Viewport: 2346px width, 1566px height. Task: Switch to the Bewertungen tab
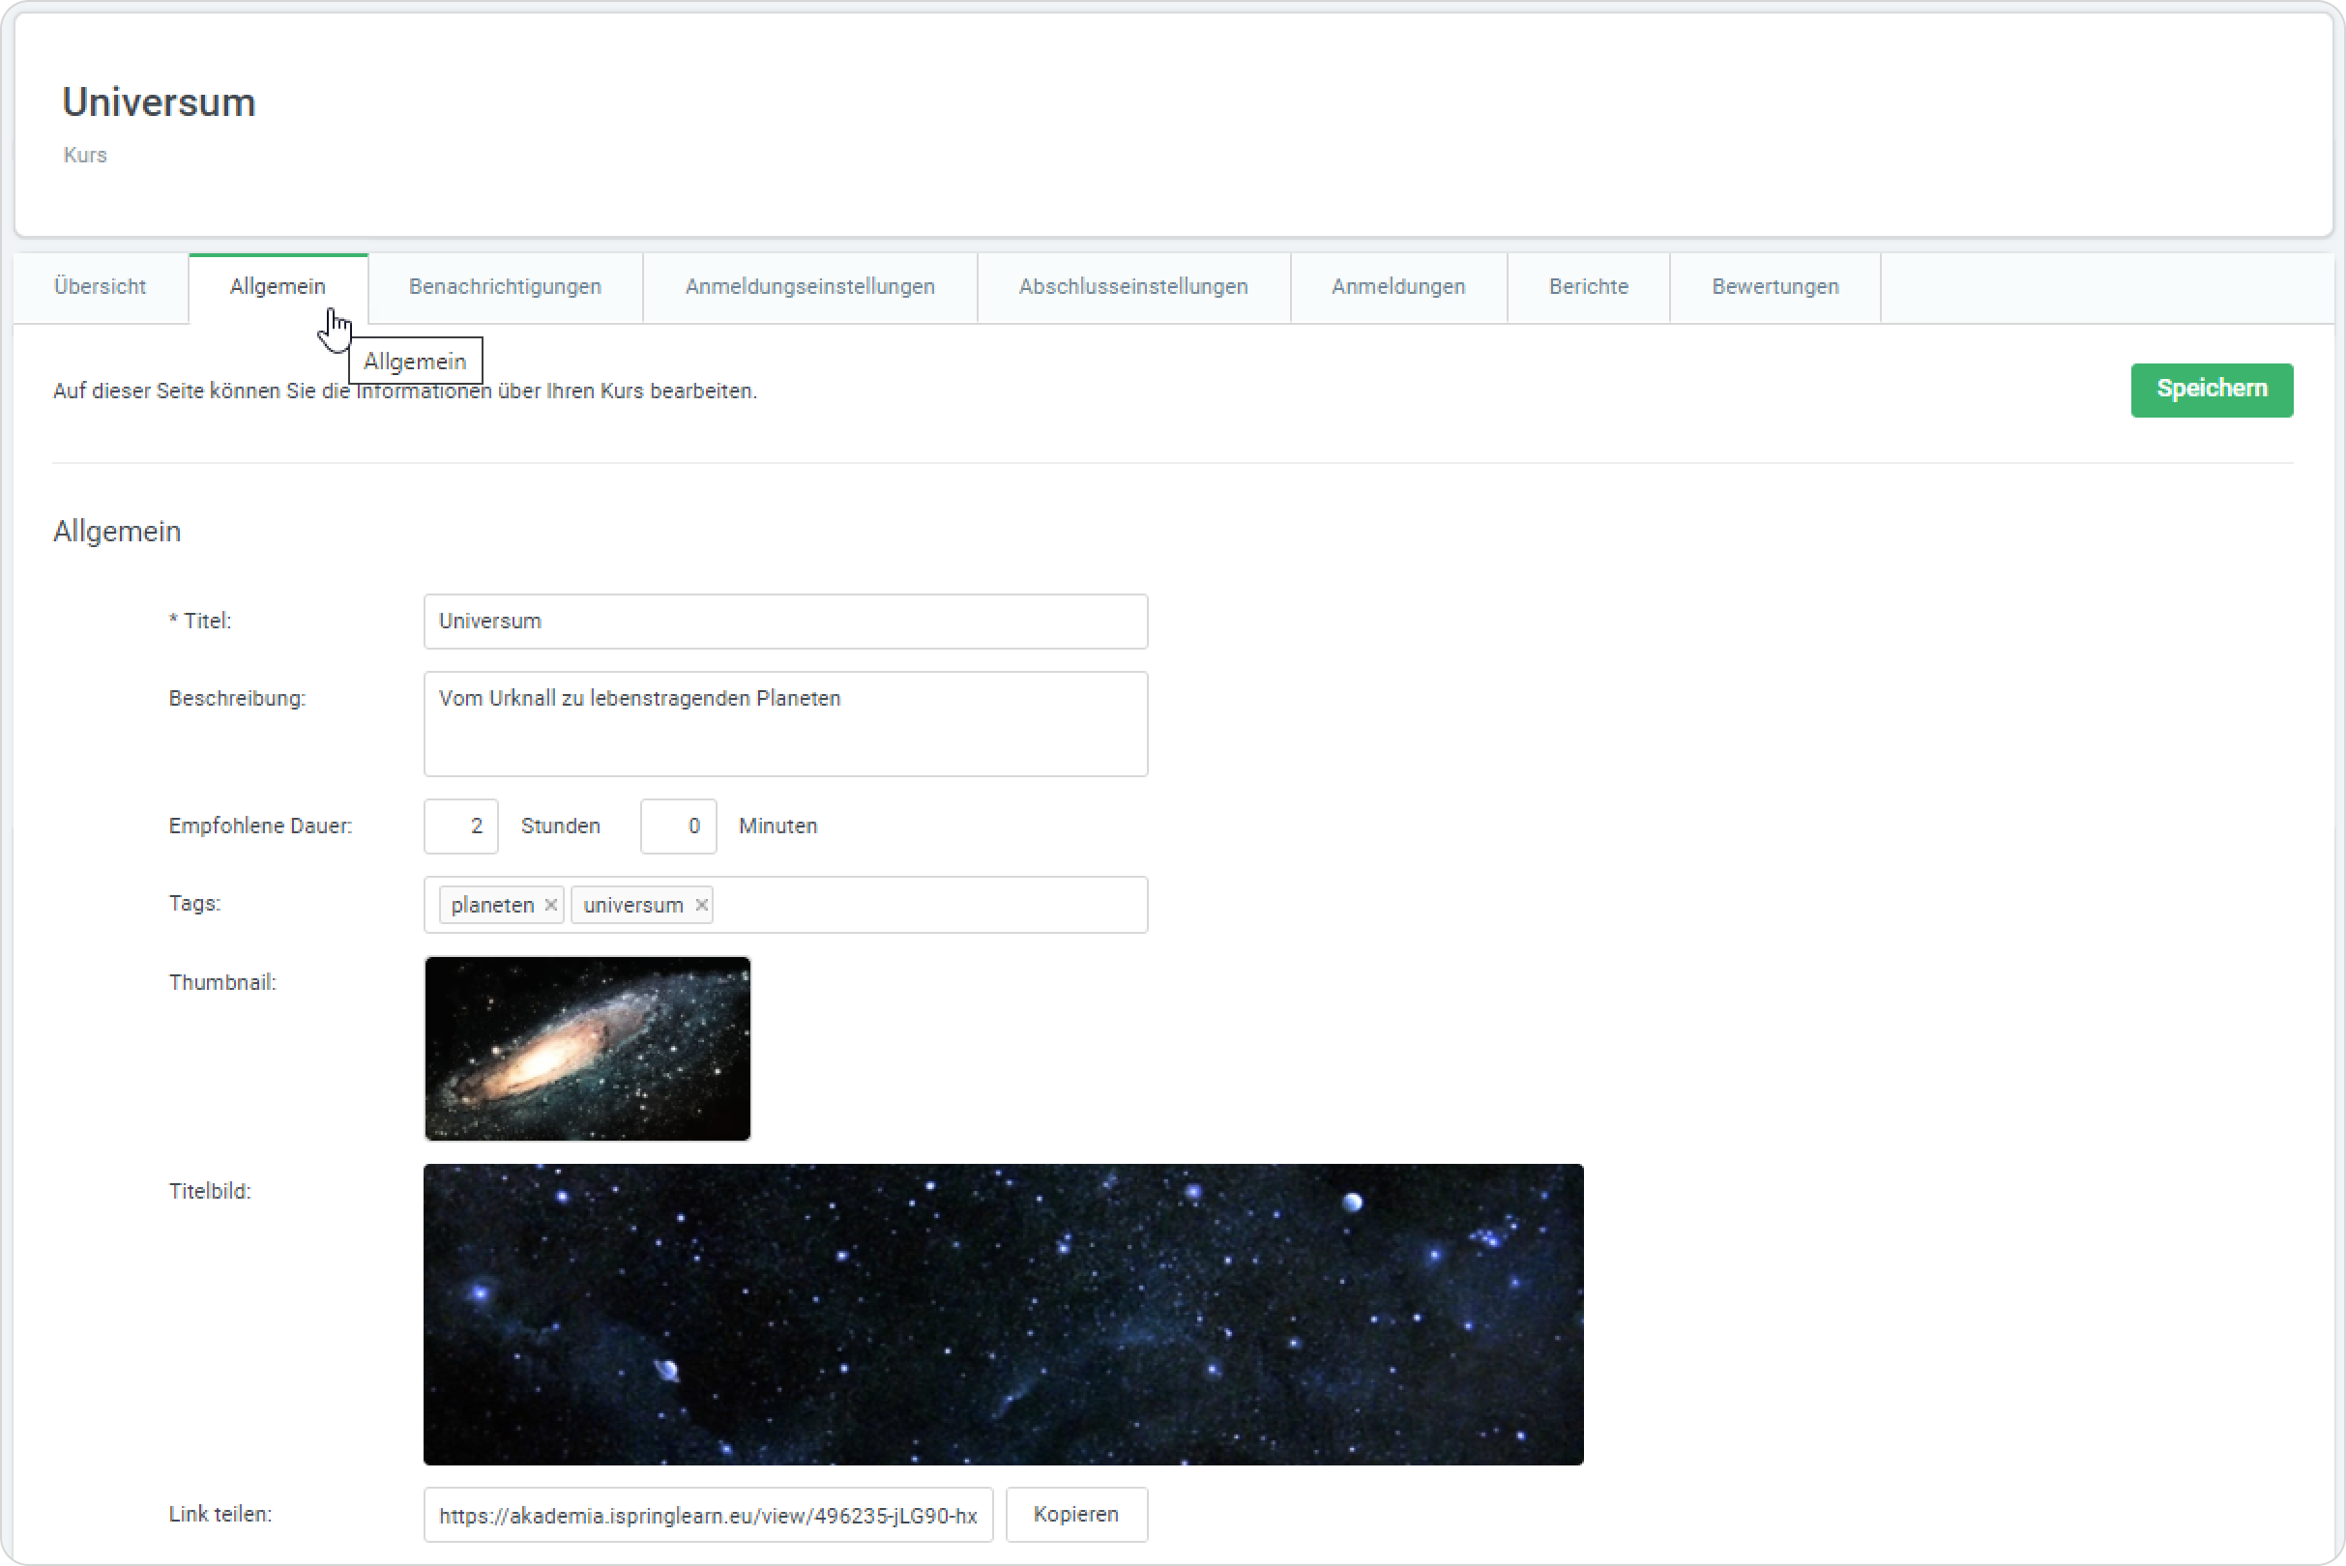(1774, 287)
